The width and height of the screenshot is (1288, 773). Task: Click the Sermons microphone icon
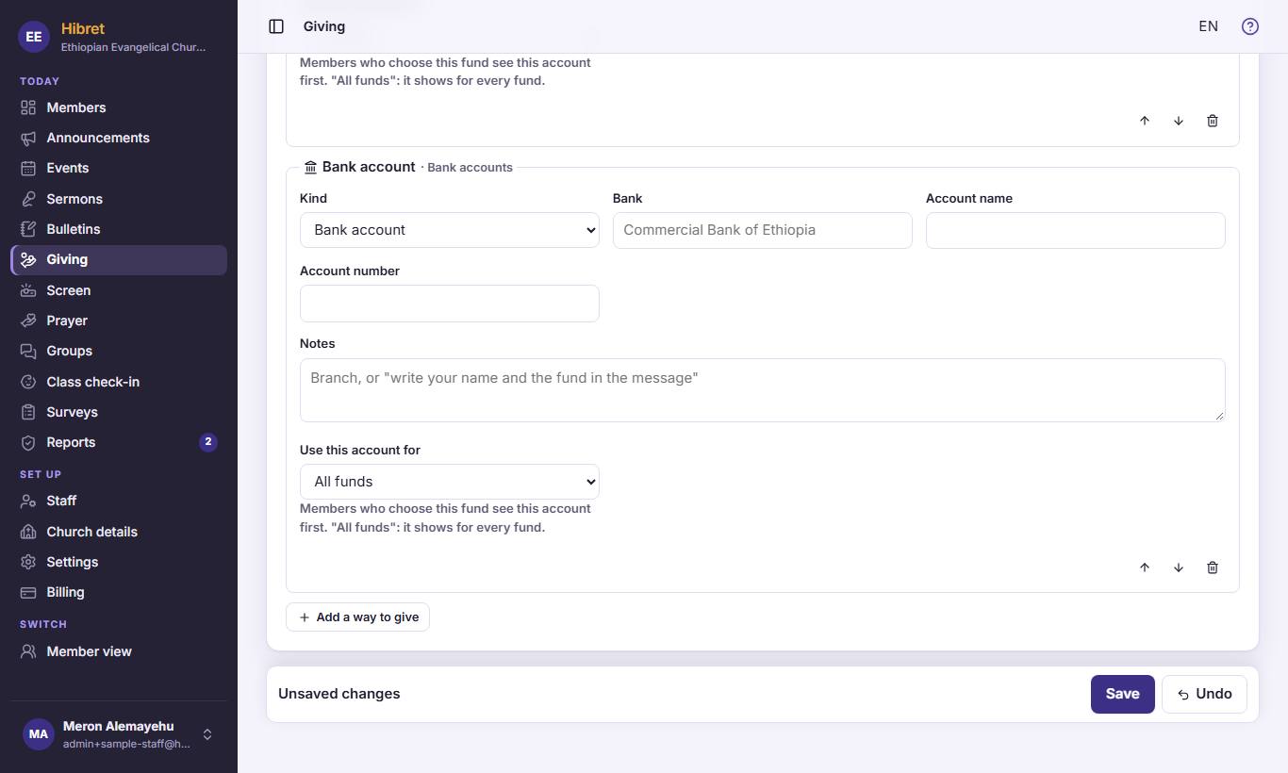[28, 199]
